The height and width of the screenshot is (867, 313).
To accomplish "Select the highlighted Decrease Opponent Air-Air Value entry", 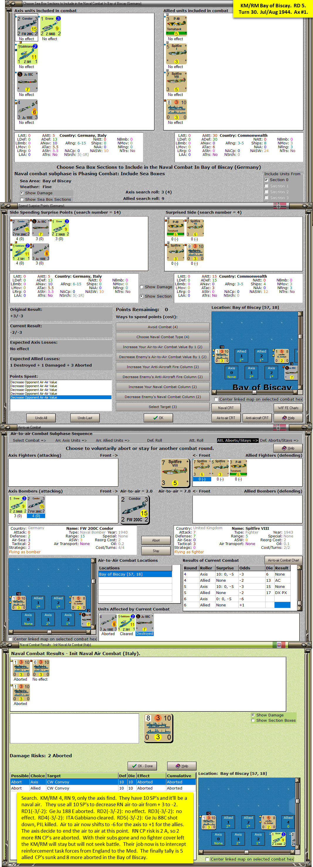I will [61, 397].
